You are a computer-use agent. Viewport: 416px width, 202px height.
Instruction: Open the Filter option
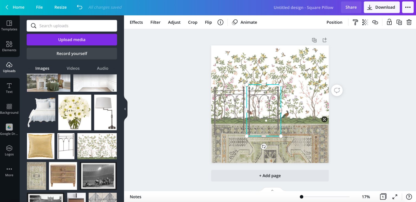(x=155, y=22)
